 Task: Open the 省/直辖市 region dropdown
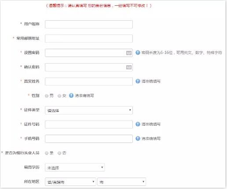tap(70, 182)
